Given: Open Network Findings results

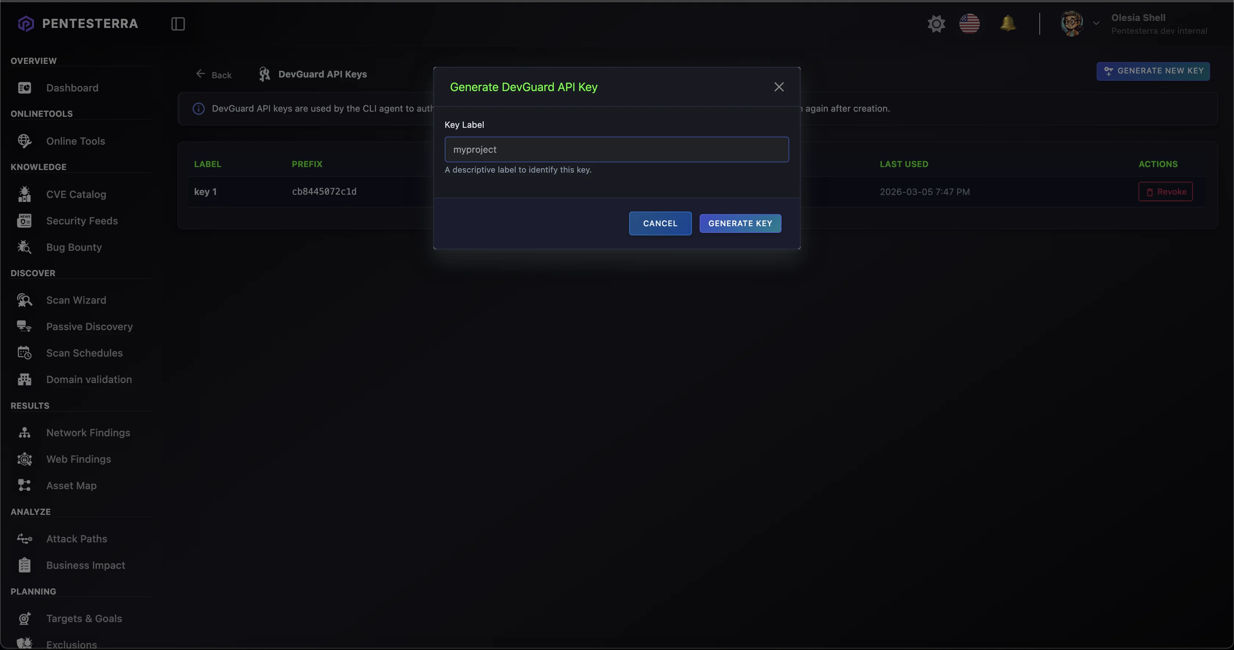Looking at the screenshot, I should pos(88,433).
